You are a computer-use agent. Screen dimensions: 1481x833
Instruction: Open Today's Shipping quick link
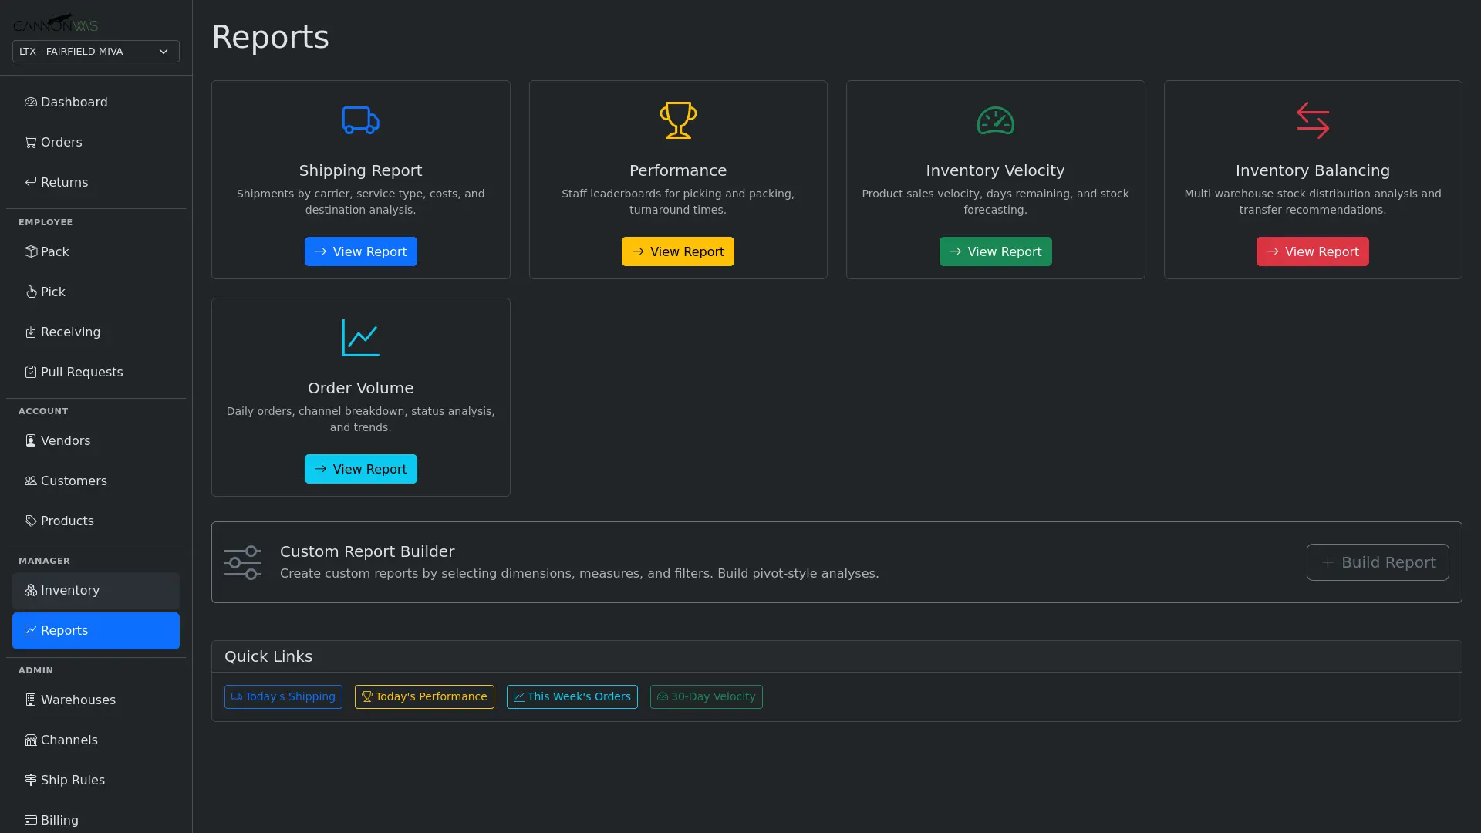tap(282, 696)
